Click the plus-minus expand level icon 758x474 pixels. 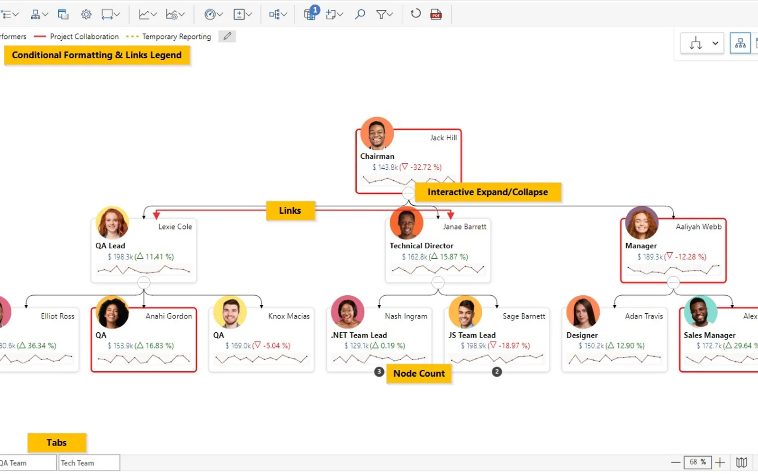[243, 14]
